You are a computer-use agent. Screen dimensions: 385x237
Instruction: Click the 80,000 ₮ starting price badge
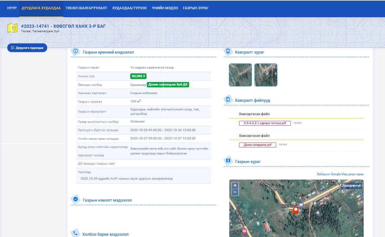click(x=139, y=76)
